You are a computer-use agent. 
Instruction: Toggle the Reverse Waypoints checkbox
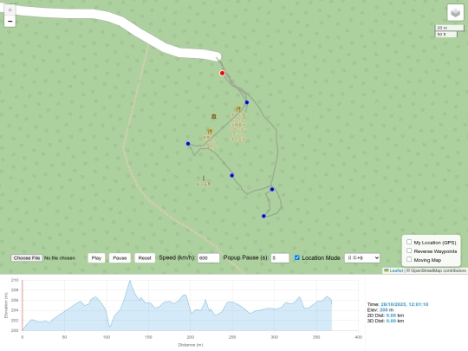(x=409, y=250)
